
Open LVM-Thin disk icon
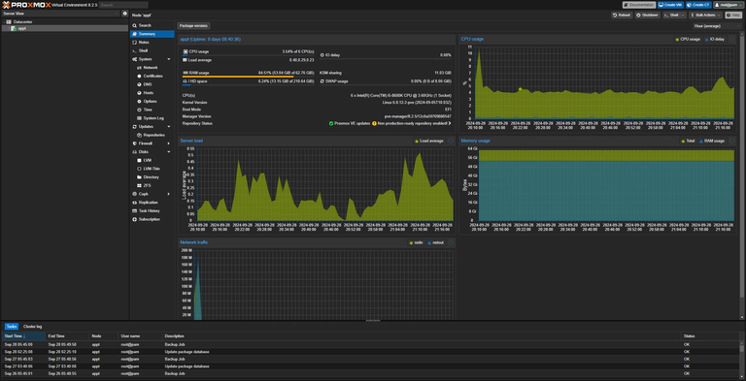(140, 169)
